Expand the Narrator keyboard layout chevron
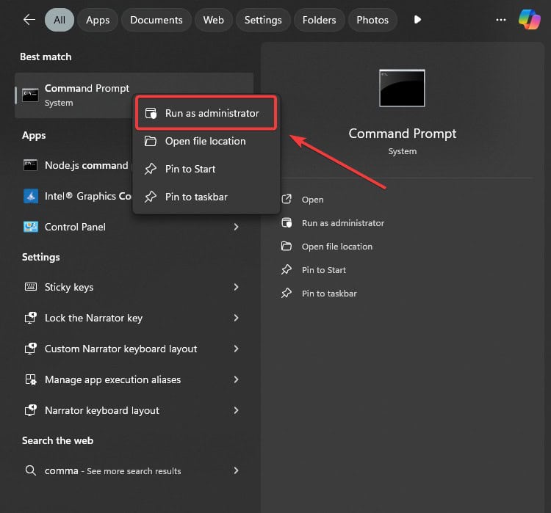The width and height of the screenshot is (551, 513). pyautogui.click(x=236, y=410)
